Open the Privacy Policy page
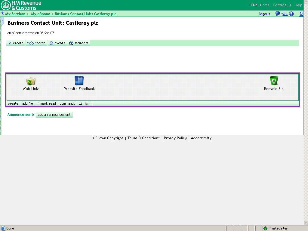 click(175, 138)
